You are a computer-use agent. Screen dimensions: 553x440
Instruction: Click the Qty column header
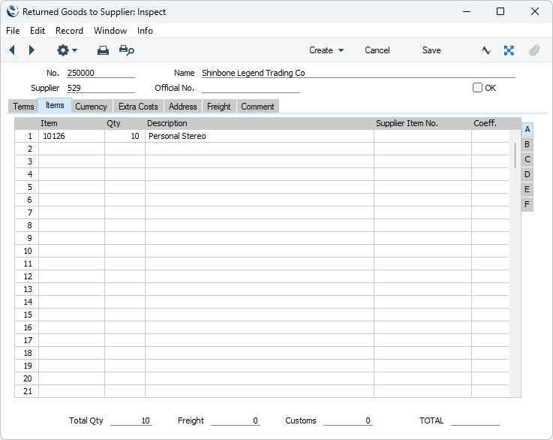coord(113,123)
